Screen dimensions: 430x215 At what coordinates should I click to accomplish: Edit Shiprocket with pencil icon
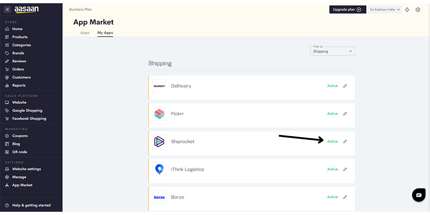[345, 142]
